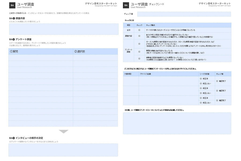Click the このワークのポイント label
Image resolution: width=241 pixels, height=161 pixels.
[18, 13]
